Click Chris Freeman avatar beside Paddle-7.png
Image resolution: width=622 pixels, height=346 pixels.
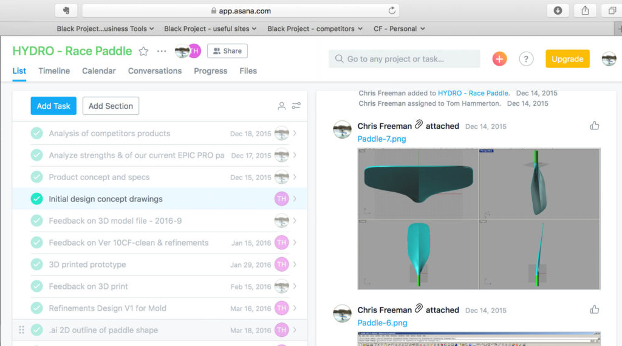point(342,130)
